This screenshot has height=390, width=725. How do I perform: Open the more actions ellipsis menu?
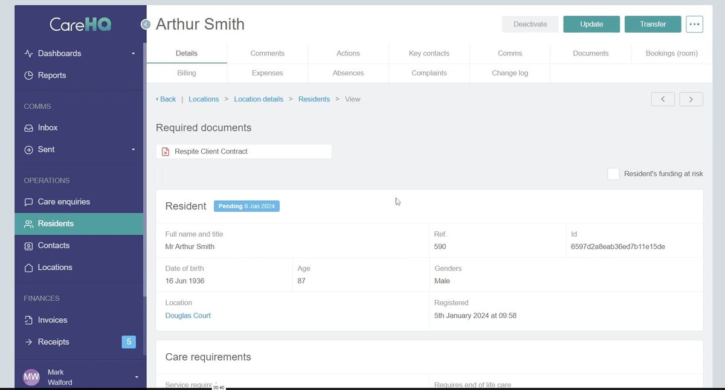tap(694, 24)
